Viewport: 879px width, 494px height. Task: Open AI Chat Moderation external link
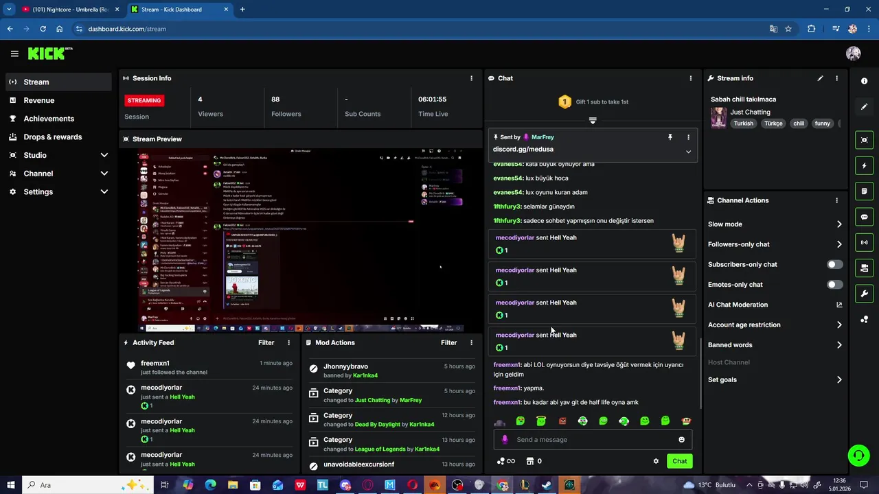(x=839, y=305)
